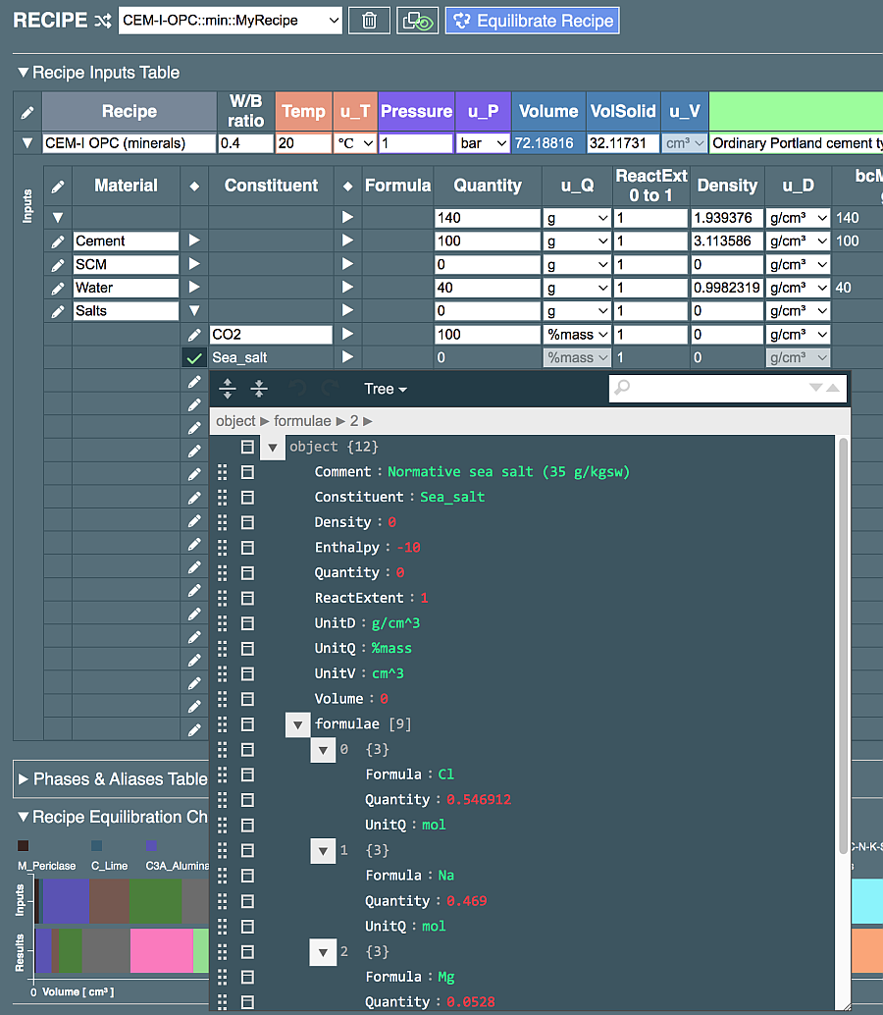Select the shuffle icon beside the RECIPE title

[x=101, y=20]
